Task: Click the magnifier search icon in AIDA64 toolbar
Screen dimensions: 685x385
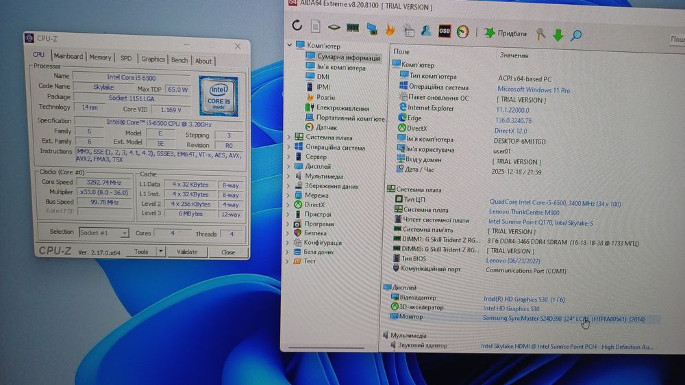Action: [576, 36]
